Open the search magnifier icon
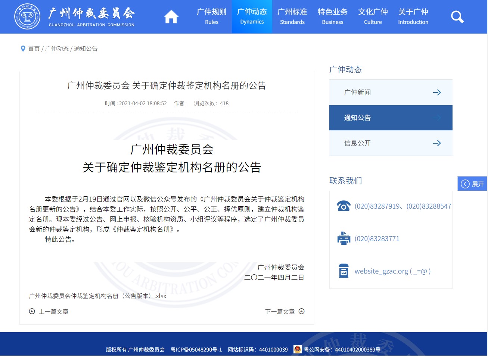Screen dimensions: 488x356 tap(457, 17)
